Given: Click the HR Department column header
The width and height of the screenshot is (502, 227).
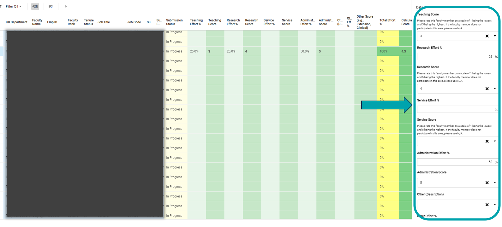Looking at the screenshot, I should click(16, 22).
